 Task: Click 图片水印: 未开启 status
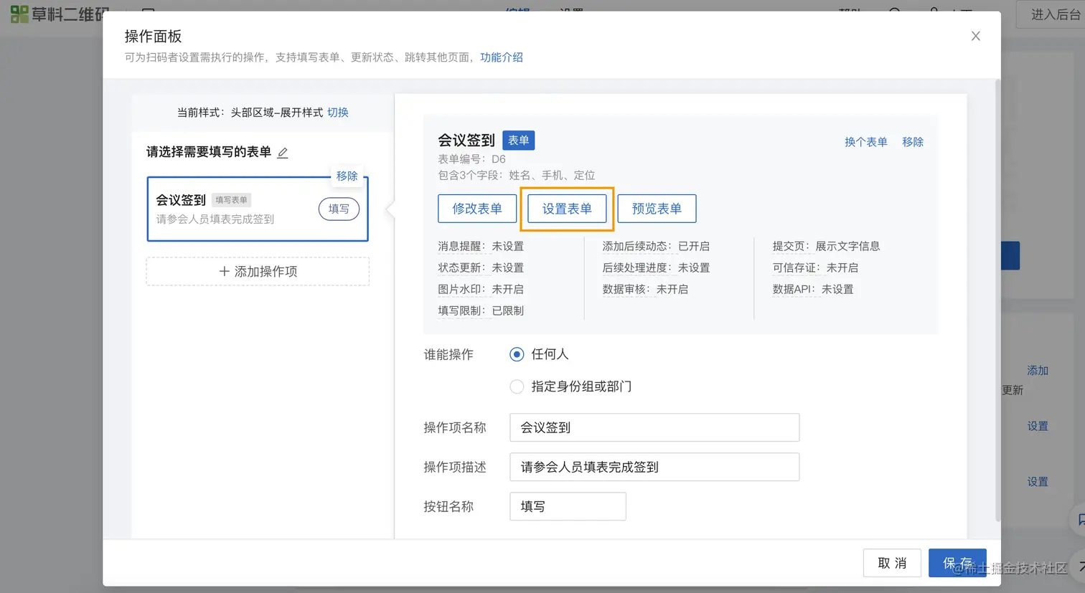click(481, 289)
